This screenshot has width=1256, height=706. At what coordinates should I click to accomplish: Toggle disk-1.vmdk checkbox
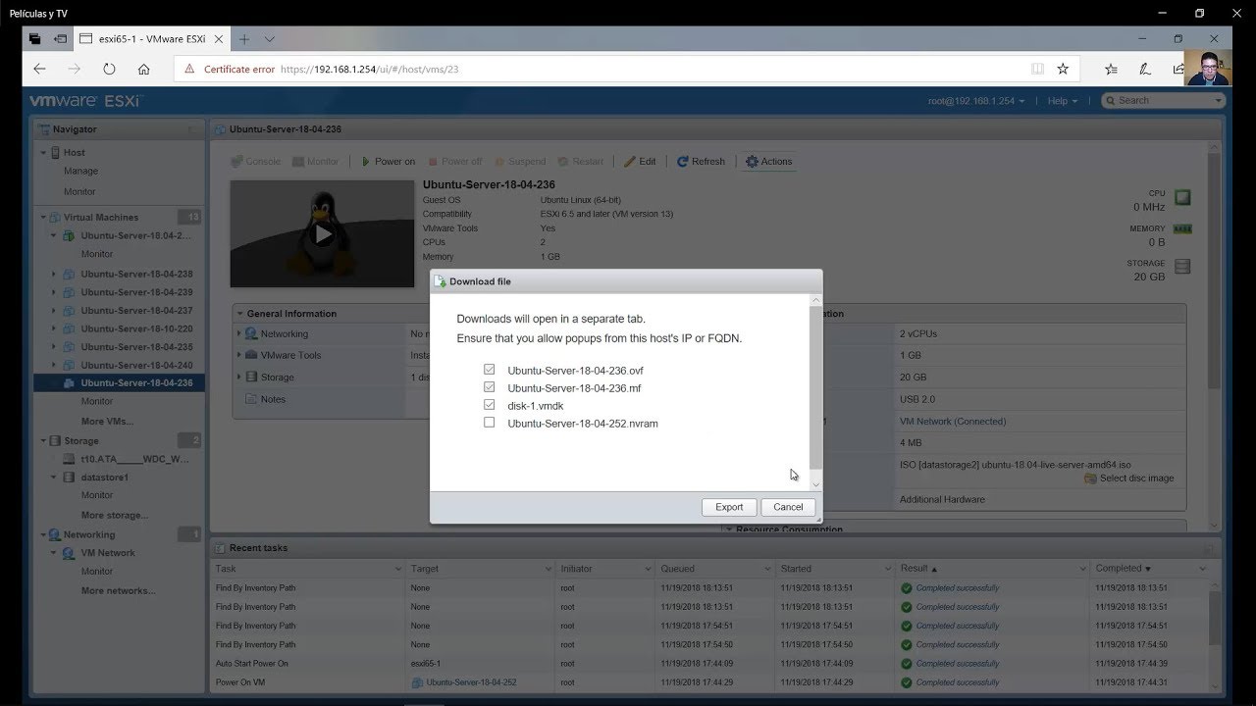[489, 404]
